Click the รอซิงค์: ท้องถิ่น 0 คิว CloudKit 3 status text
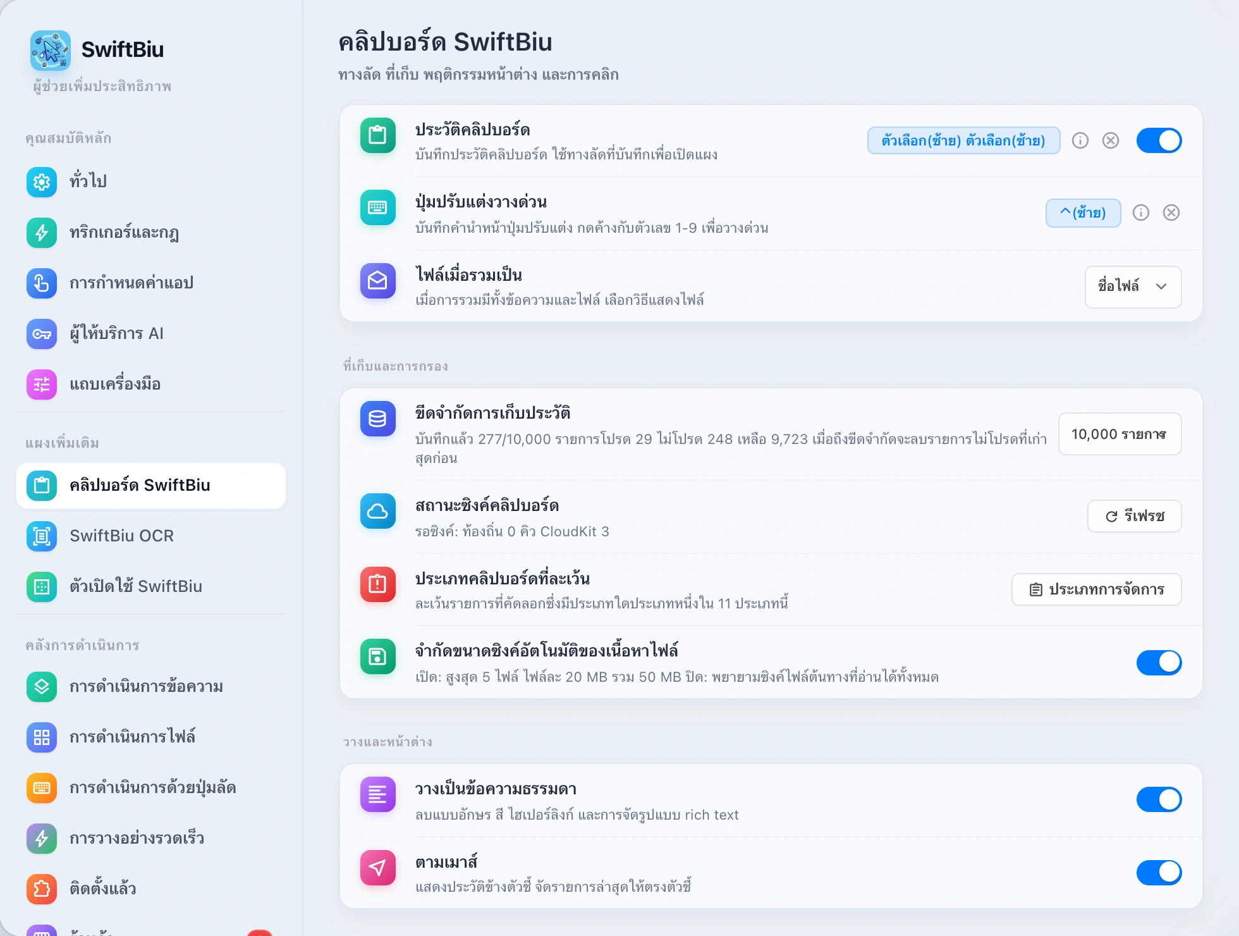Image resolution: width=1239 pixels, height=936 pixels. tap(512, 531)
